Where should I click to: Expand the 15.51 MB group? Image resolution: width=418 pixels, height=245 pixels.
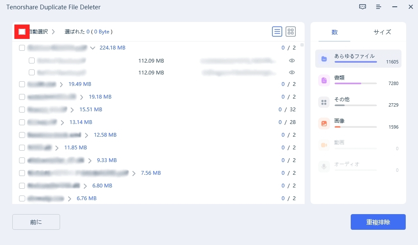coord(72,110)
